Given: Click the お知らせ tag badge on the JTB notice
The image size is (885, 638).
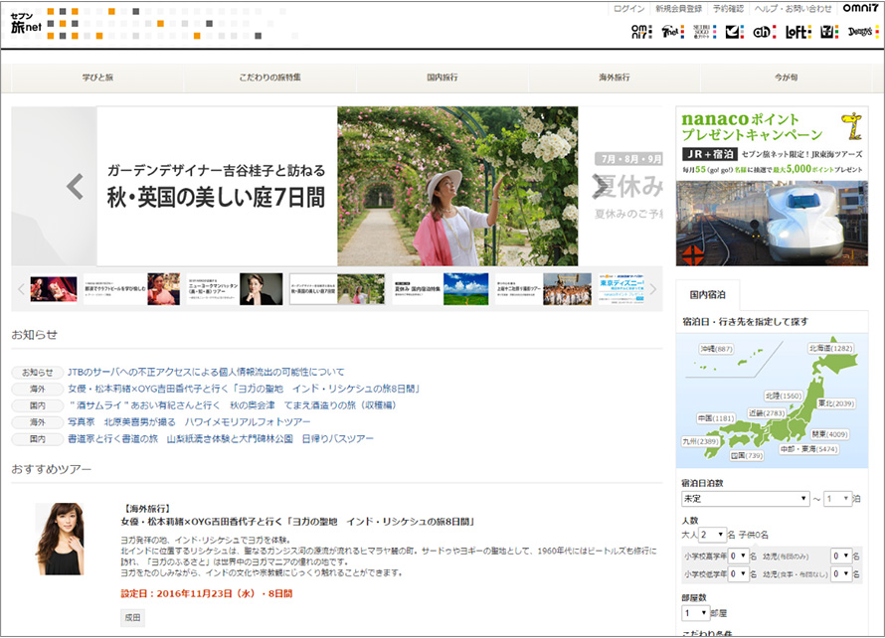Looking at the screenshot, I should 37,373.
